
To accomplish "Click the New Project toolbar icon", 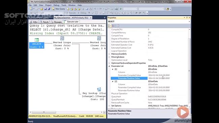I will (x=31, y=9).
